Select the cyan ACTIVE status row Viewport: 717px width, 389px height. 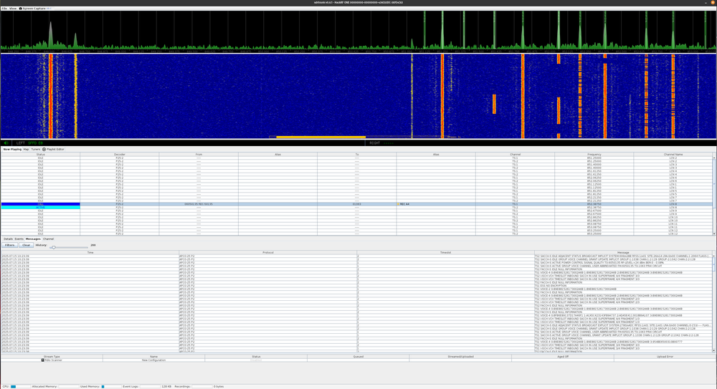tap(40, 208)
